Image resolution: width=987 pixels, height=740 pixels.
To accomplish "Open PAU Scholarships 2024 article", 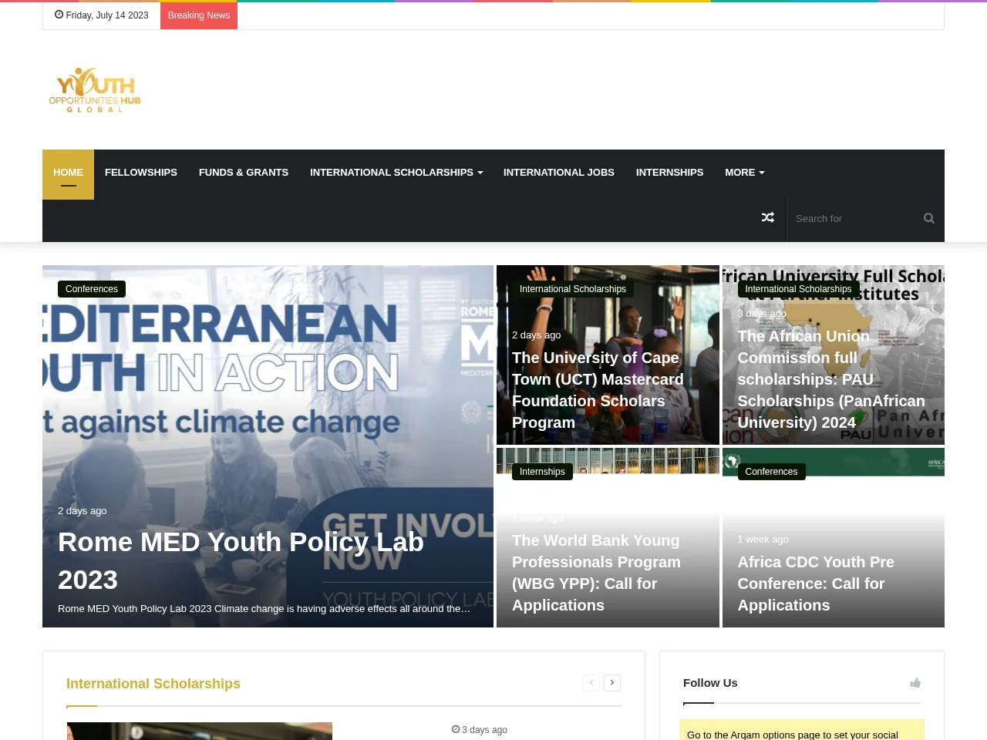I will [831, 379].
